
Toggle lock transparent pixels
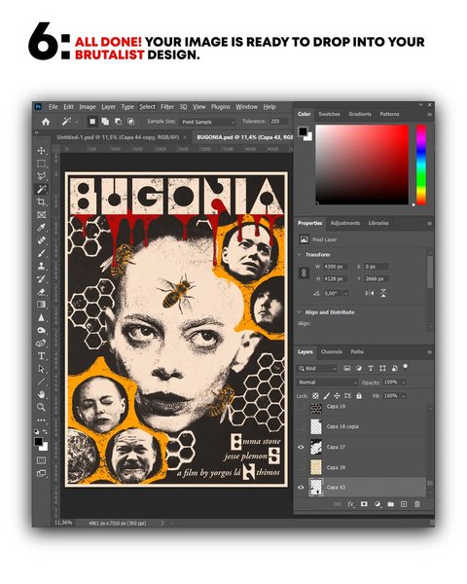[315, 396]
